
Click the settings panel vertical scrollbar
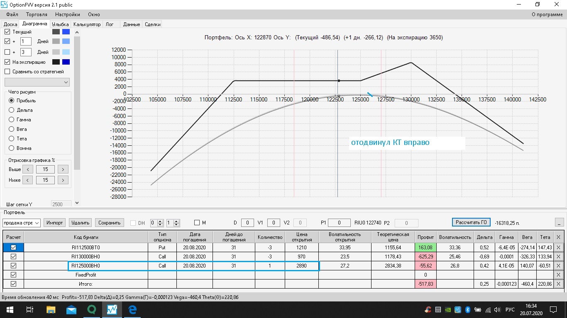pos(77,103)
